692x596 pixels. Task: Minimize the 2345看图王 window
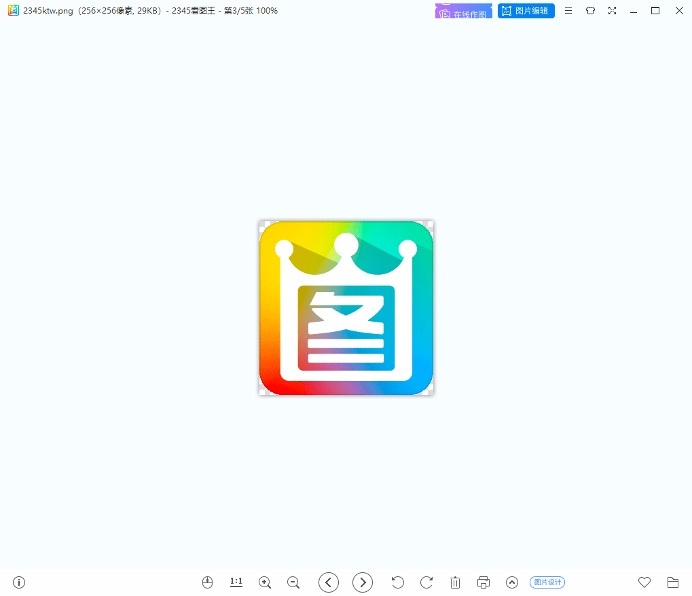click(x=634, y=11)
